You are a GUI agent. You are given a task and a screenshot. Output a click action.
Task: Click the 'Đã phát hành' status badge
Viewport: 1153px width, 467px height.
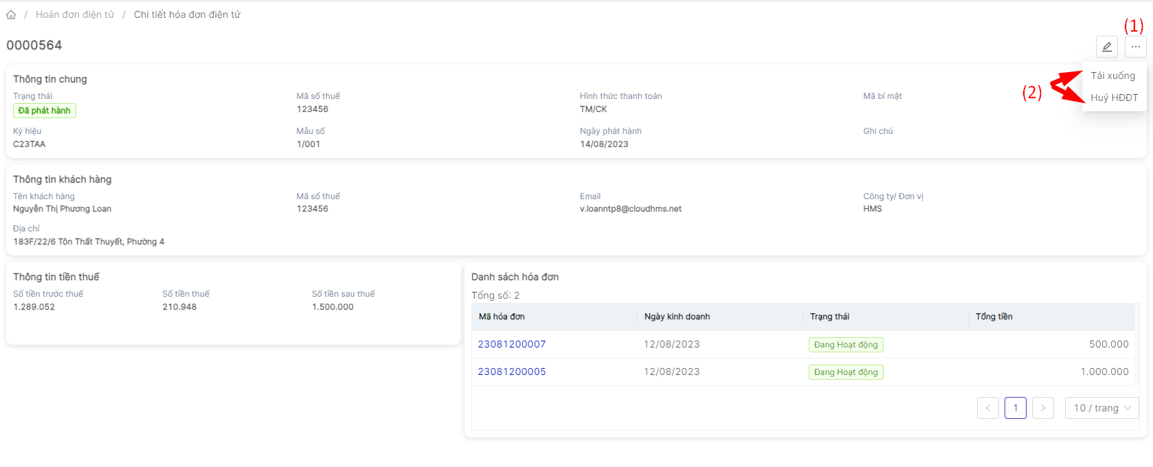click(x=45, y=111)
